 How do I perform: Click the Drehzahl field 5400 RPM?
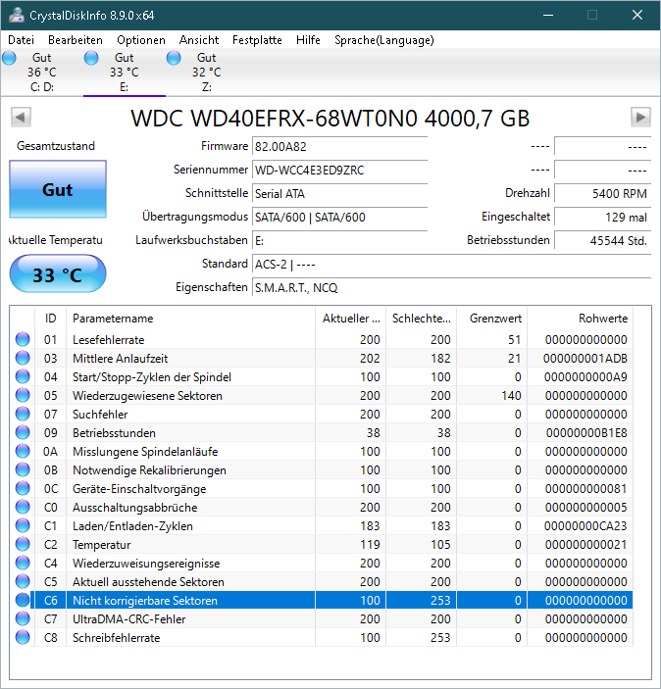[x=602, y=193]
